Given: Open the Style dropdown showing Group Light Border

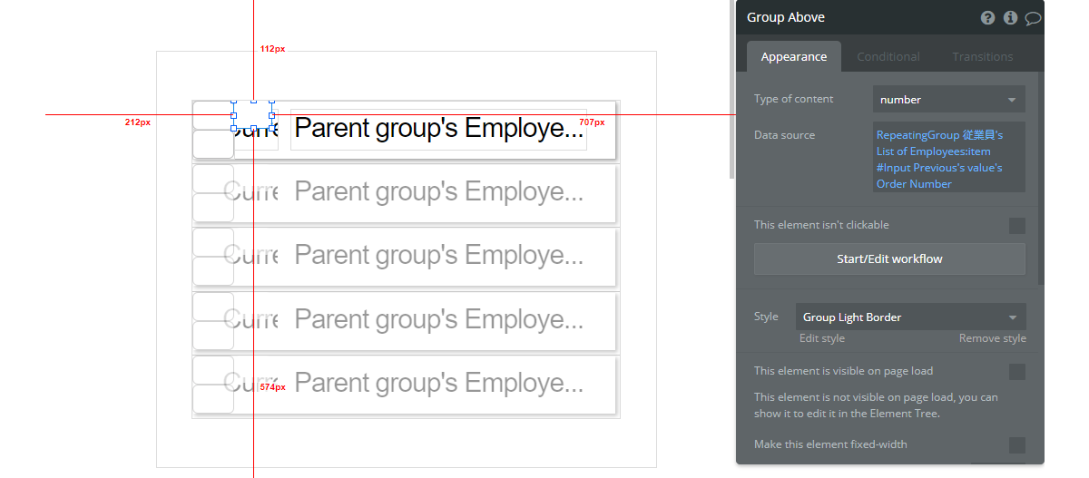Looking at the screenshot, I should (911, 317).
